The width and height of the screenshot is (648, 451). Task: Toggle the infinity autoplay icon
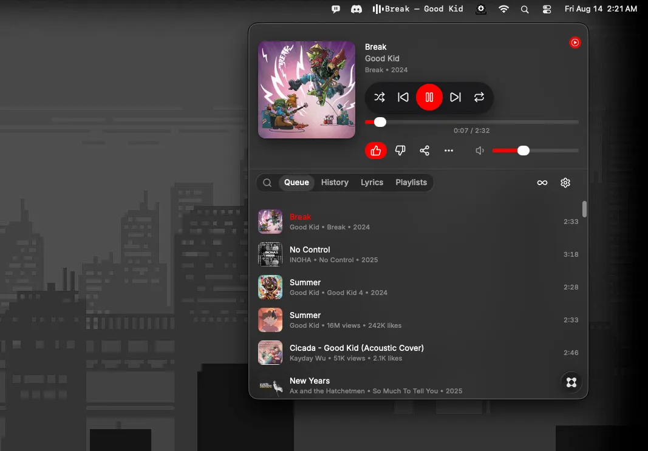542,183
